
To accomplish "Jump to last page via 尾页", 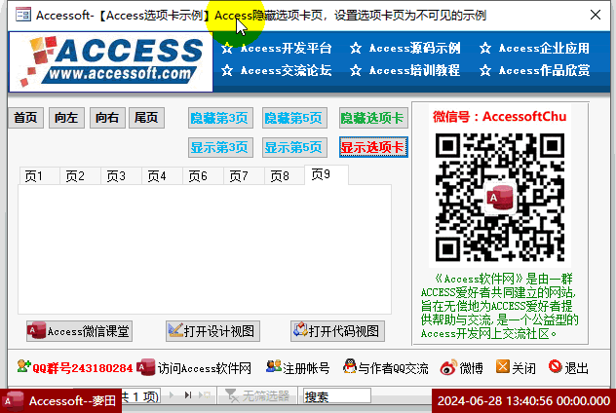I will pos(146,118).
